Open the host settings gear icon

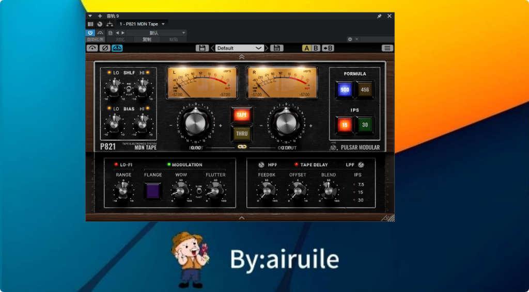350,39
